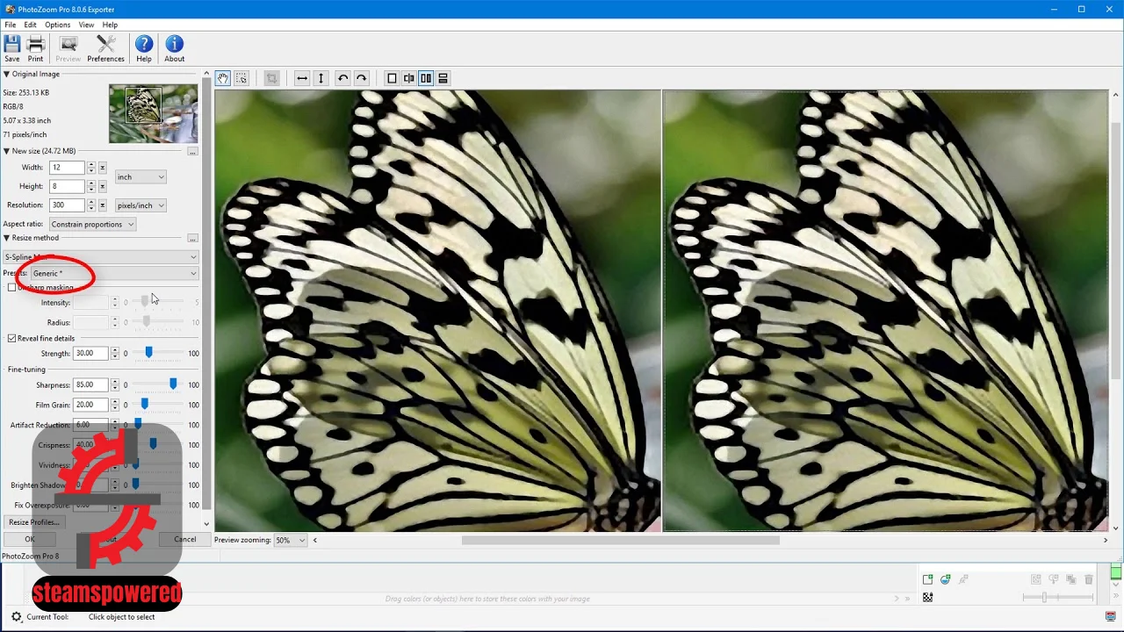Viewport: 1124px width, 632px height.
Task: Collapse the New size section
Action: pos(6,151)
